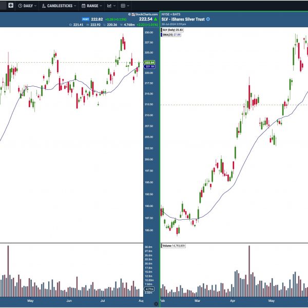Click the blue circle icon beside SLV title
308x308 pixels.
[208, 19]
